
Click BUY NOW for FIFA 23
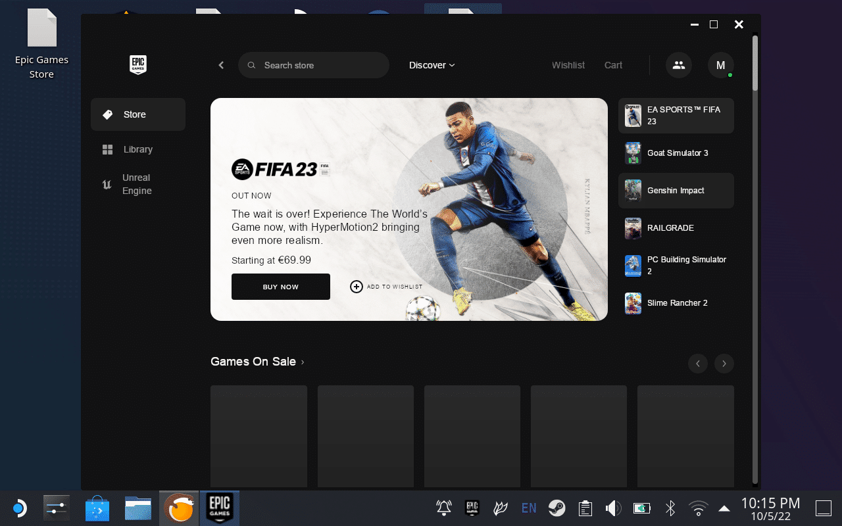tap(281, 287)
